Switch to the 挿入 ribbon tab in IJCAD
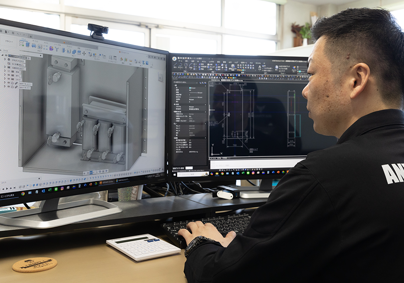This screenshot has width=404, height=283. [x=187, y=61]
